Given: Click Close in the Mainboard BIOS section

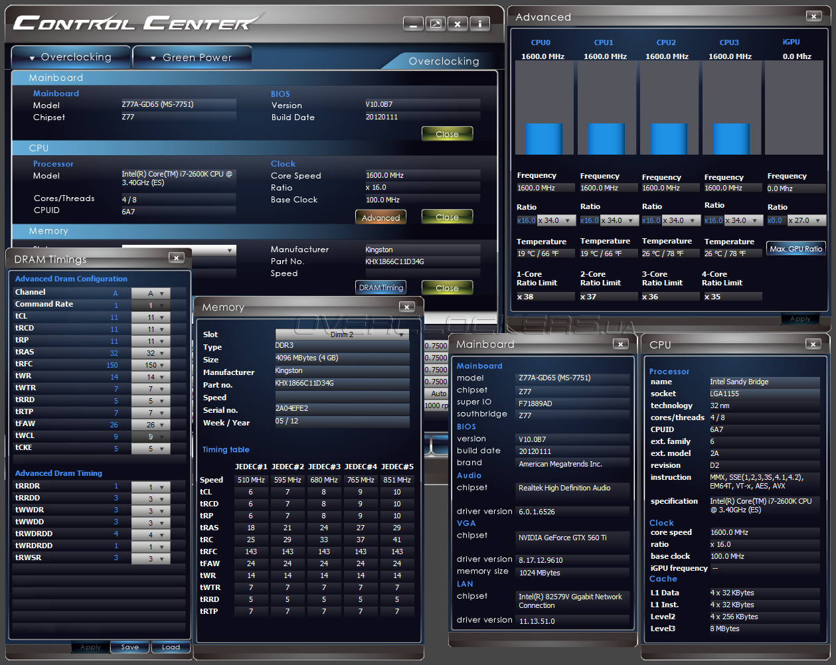Looking at the screenshot, I should 447,134.
